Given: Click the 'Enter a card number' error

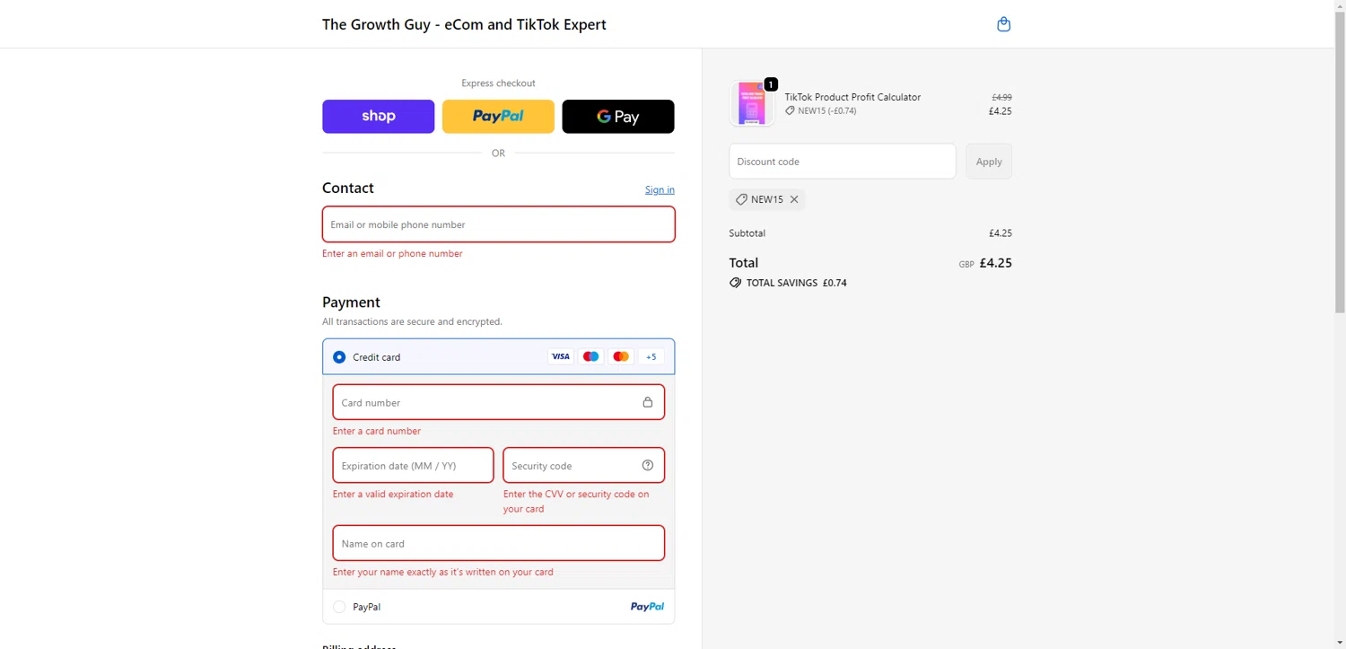Looking at the screenshot, I should pos(377,431).
